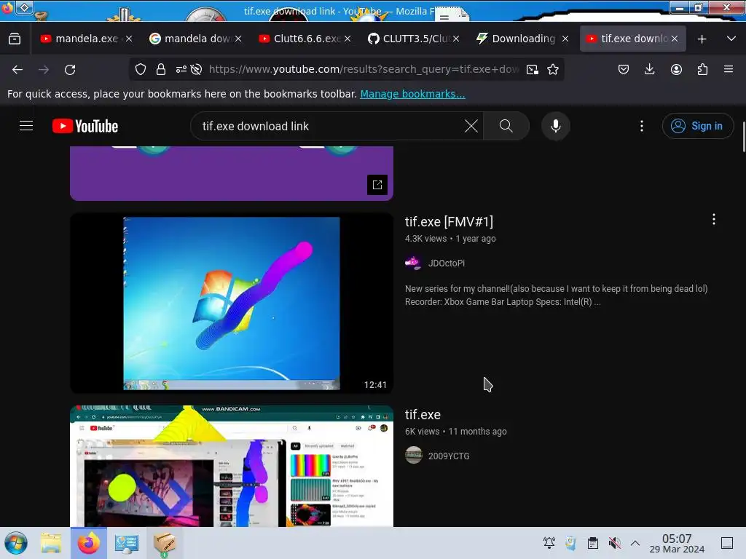Viewport: 746px width, 559px height.
Task: Close the Clutt6.6.6.exe tab
Action: point(348,39)
